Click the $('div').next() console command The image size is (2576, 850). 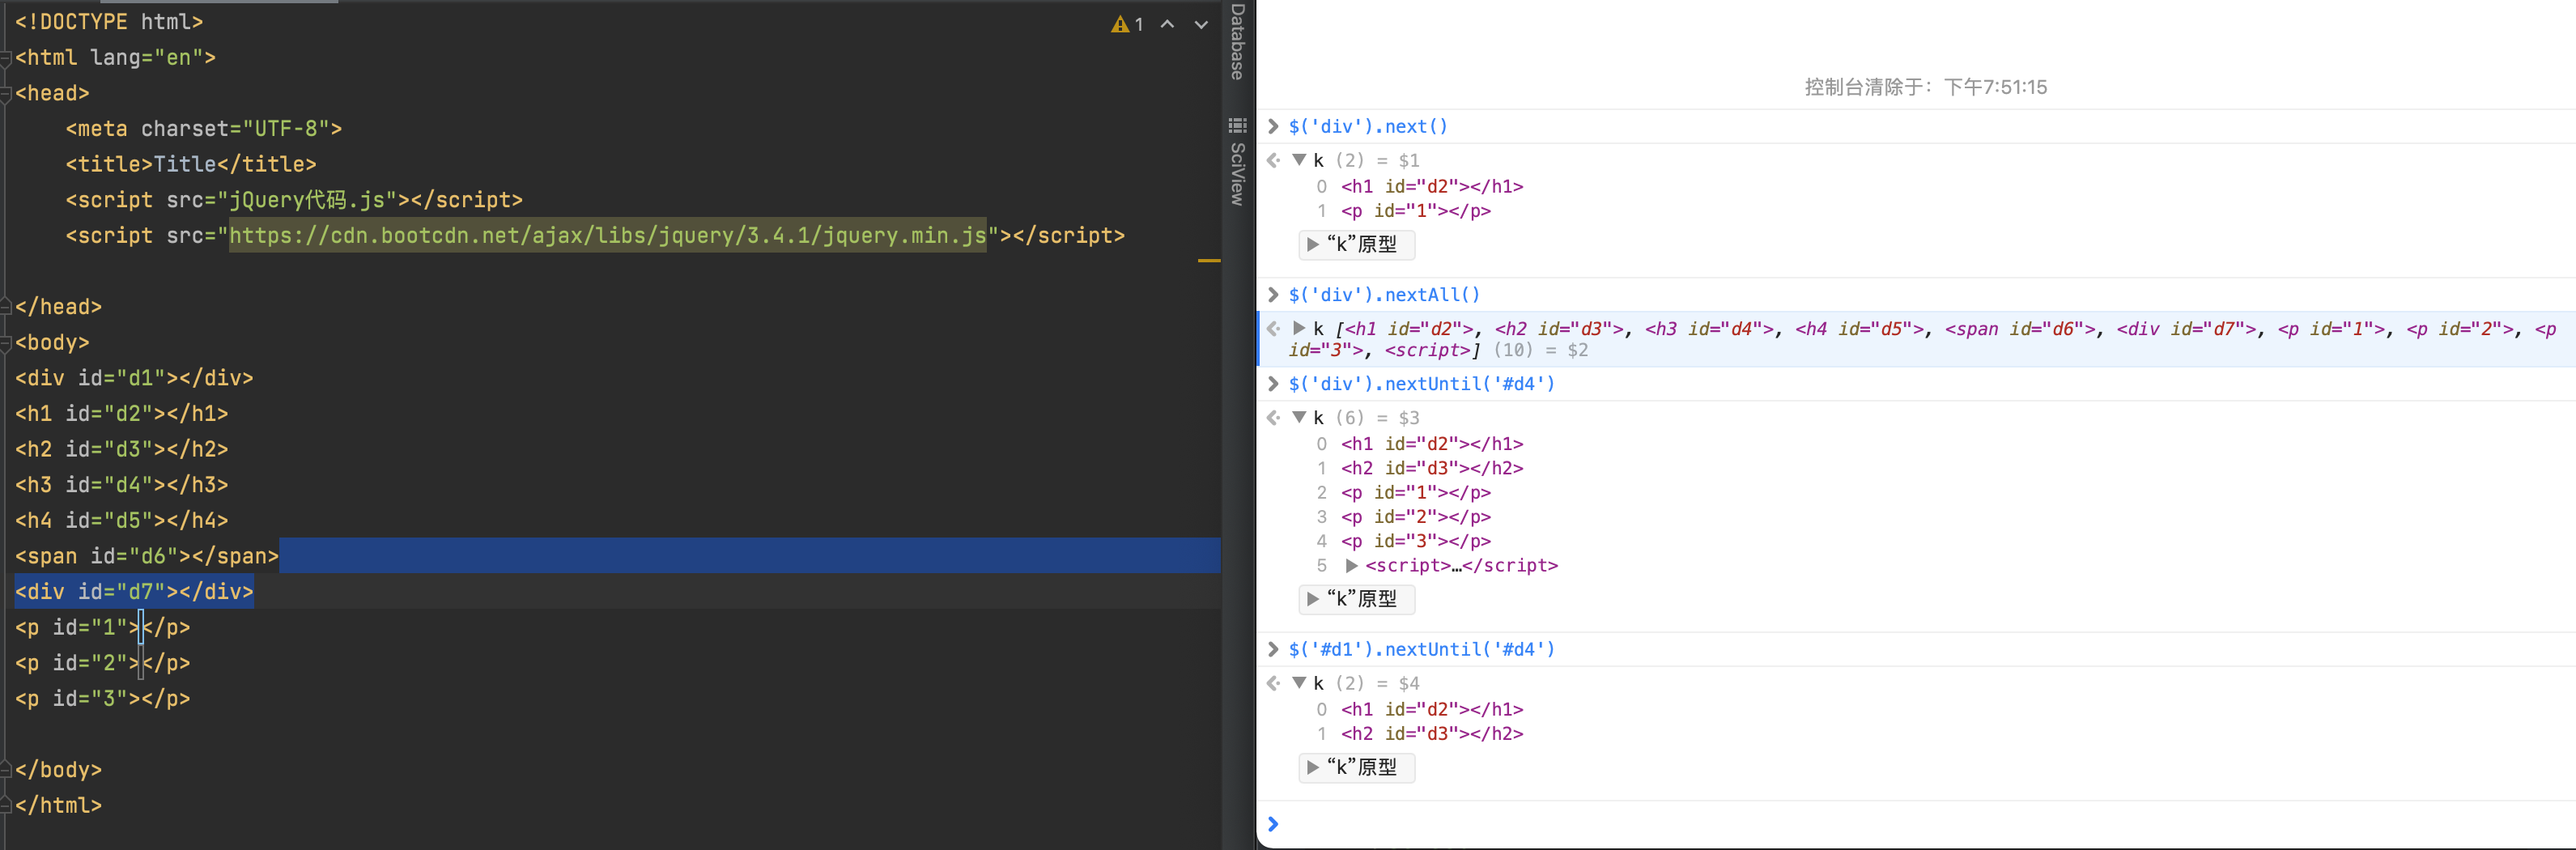(1367, 126)
